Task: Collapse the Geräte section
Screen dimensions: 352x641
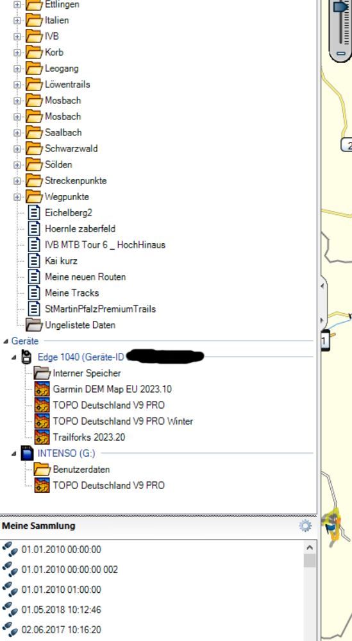Action: [6, 341]
